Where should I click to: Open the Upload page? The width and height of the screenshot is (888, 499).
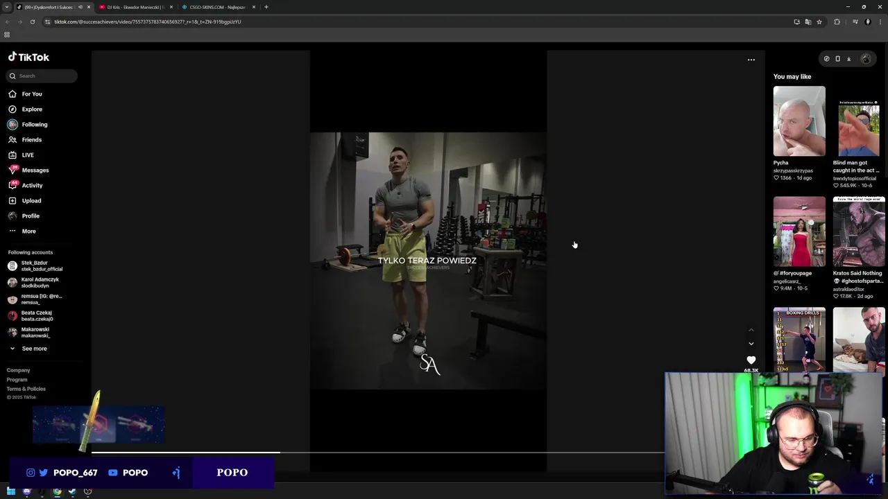[x=25, y=200]
